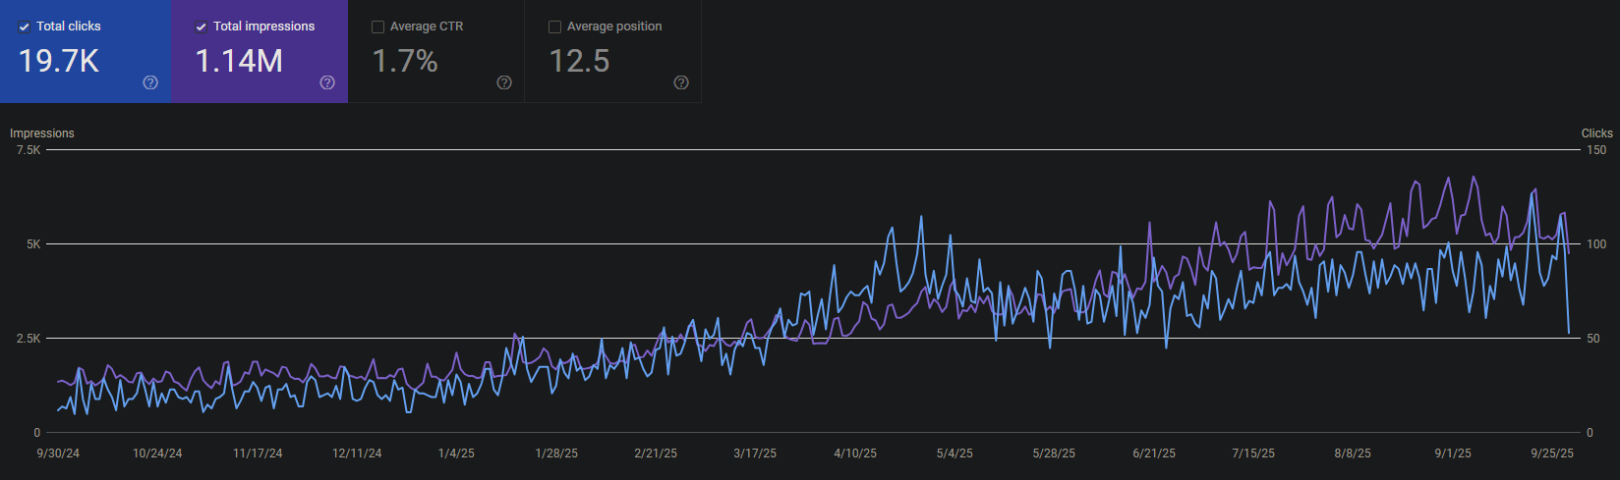The width and height of the screenshot is (1620, 480).
Task: Tick the Average position checkbox
Action: point(554,27)
